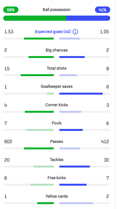Click the blue Goalkeeper saves bar

click(81, 94)
